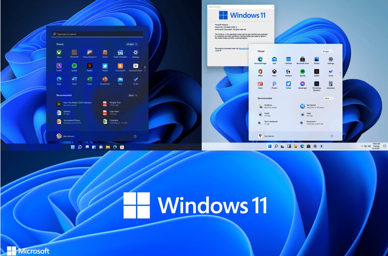This screenshot has width=388, height=256.
Task: Open recommended img0 file
Action: point(307,114)
